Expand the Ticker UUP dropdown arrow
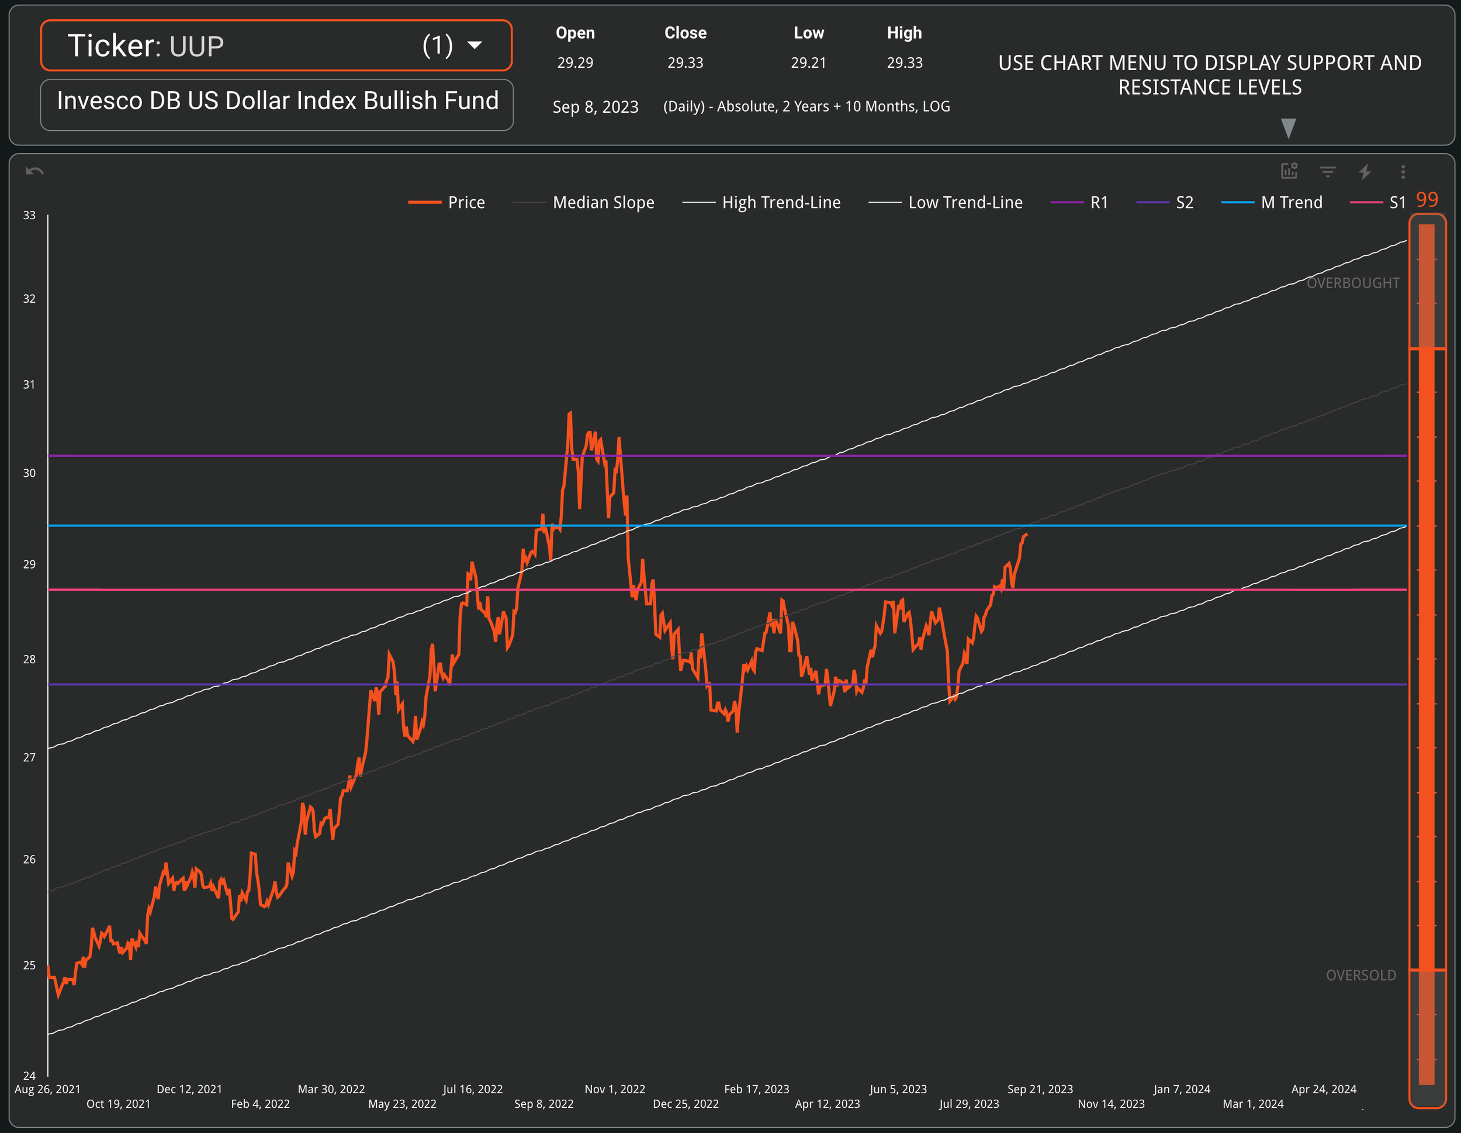 [475, 46]
